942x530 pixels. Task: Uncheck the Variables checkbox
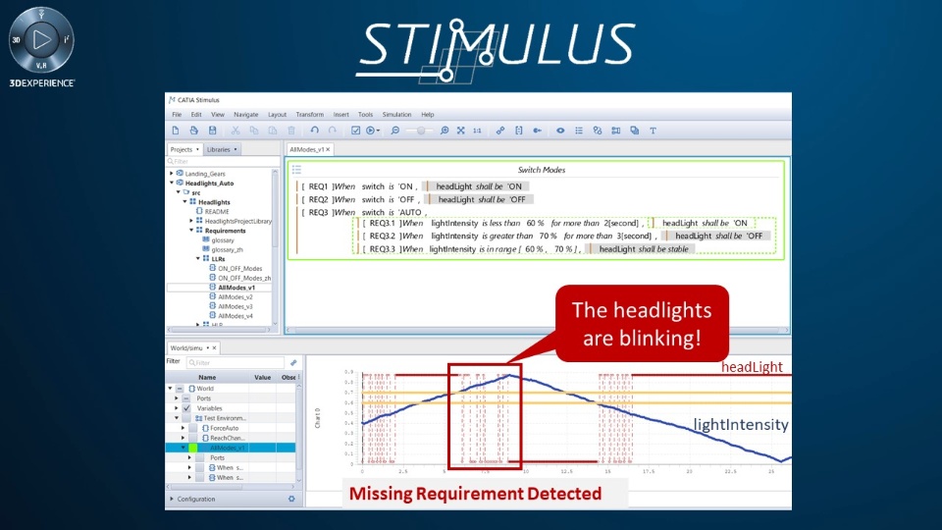point(186,408)
